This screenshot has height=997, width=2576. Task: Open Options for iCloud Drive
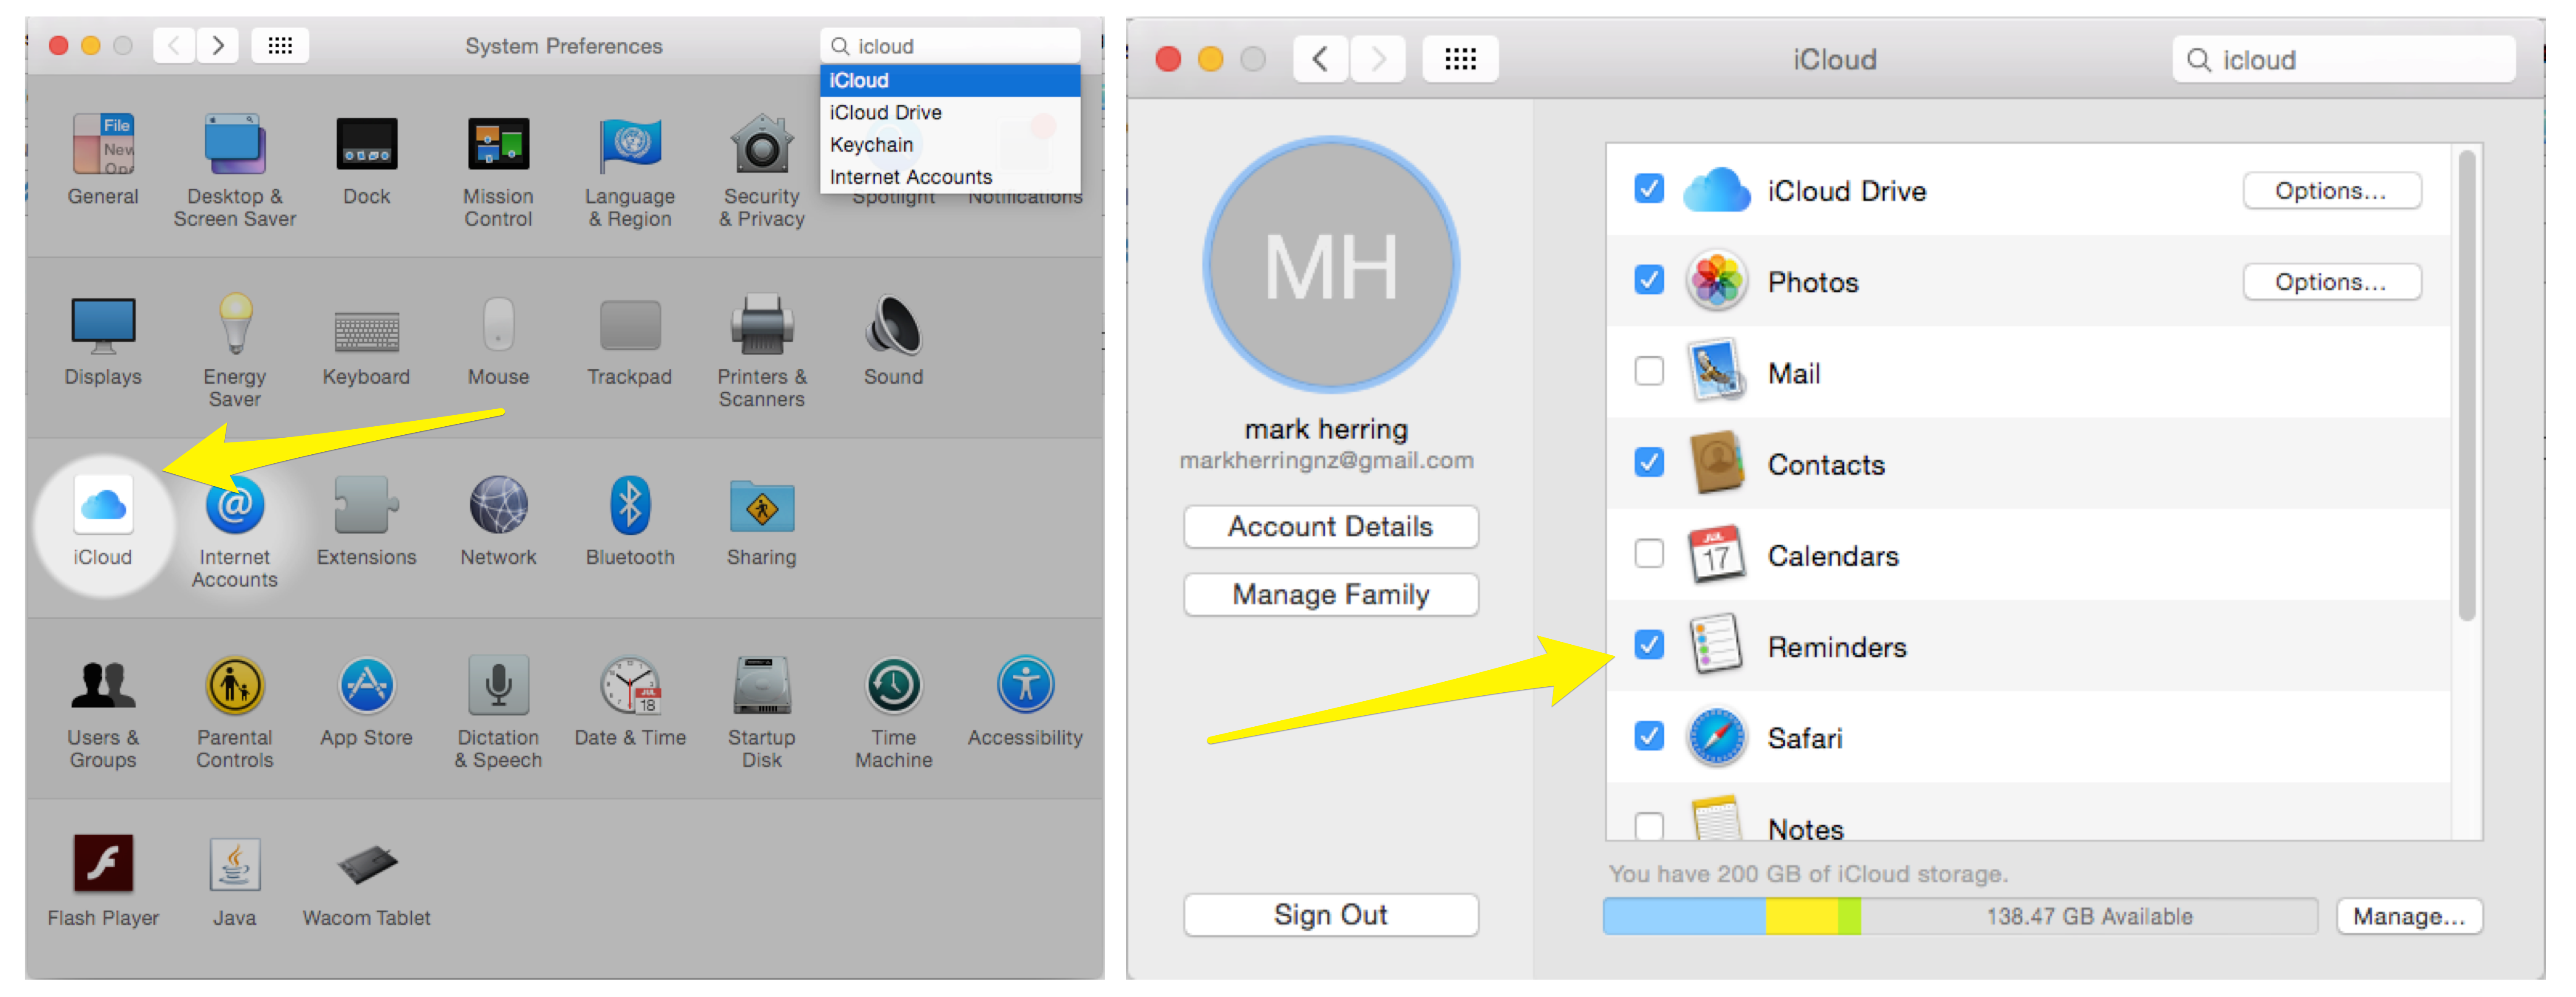point(2332,190)
